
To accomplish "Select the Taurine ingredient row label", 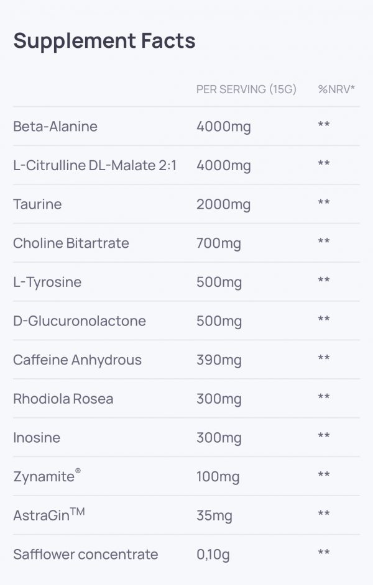I will 37,204.
